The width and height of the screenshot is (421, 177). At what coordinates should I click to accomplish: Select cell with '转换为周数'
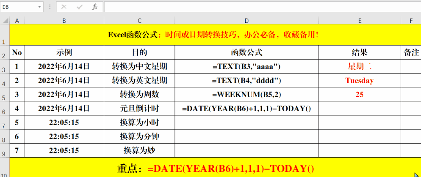coord(139,94)
